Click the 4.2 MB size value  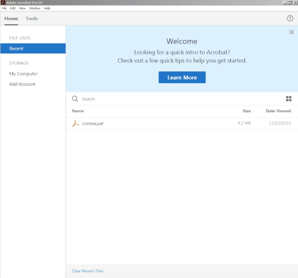pos(244,123)
